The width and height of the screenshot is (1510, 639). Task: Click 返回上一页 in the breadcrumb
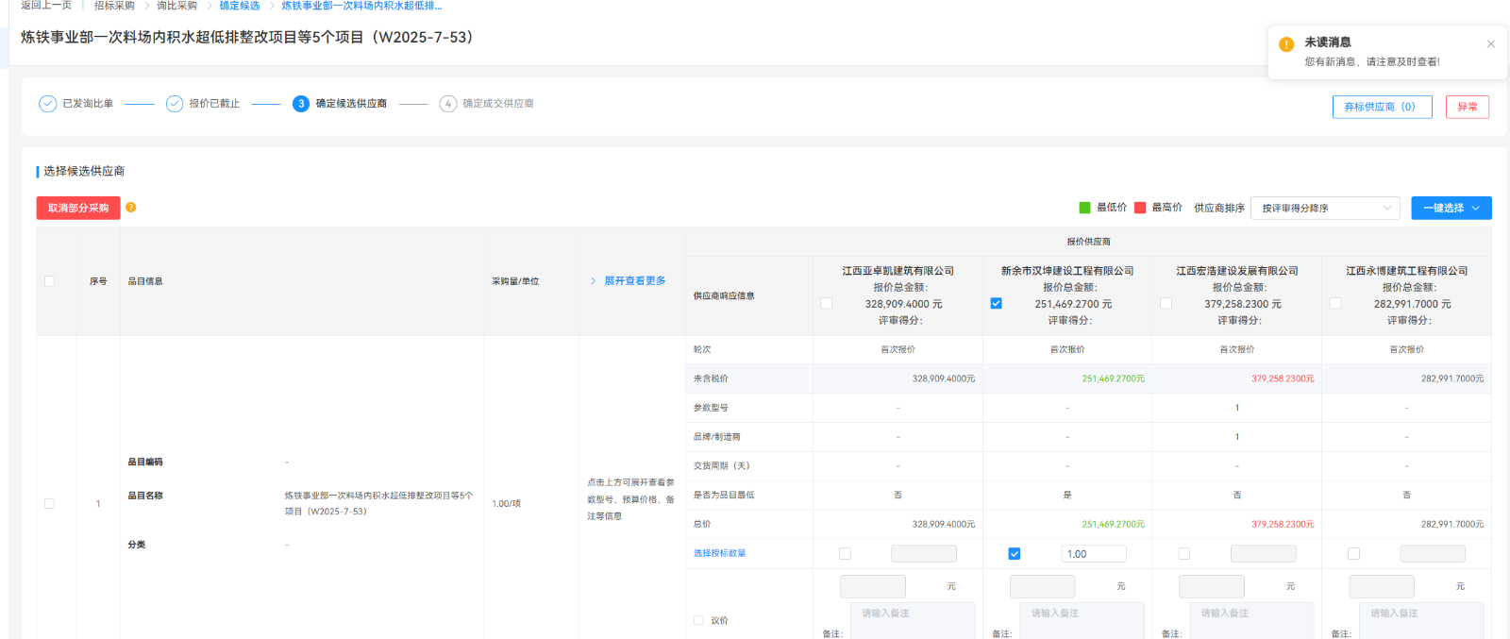[x=46, y=6]
